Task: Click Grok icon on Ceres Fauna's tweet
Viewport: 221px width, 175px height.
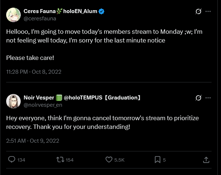Action: coord(199,11)
